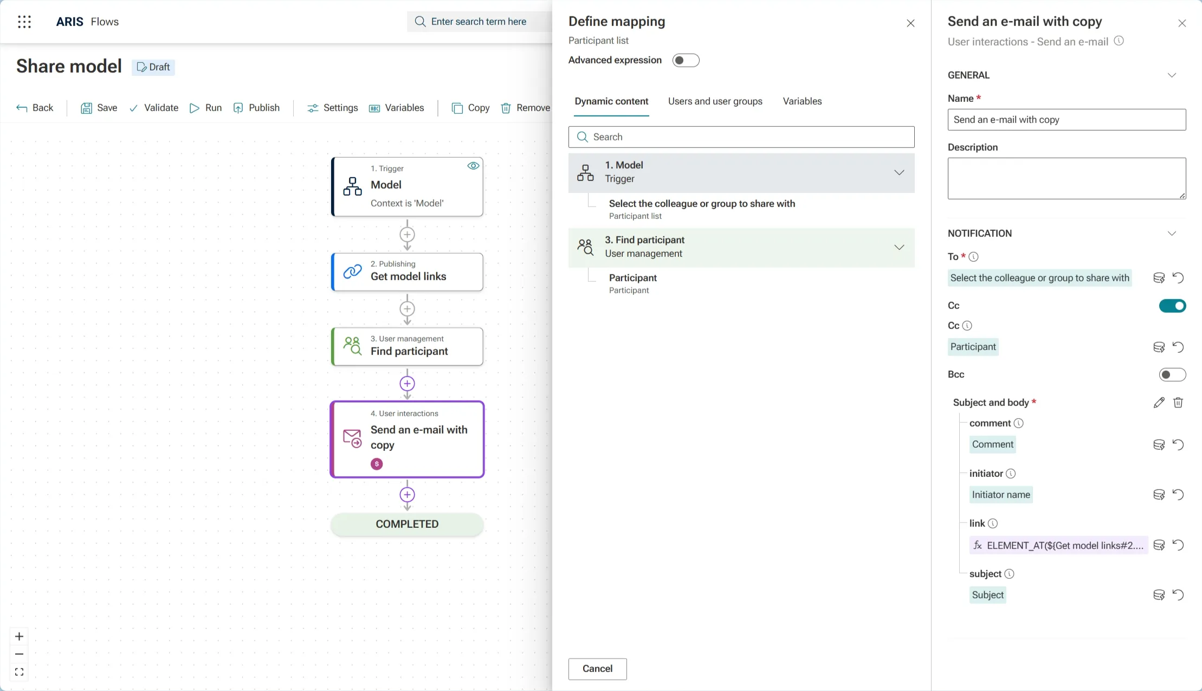Turn off the Cc toggle

coord(1172,306)
